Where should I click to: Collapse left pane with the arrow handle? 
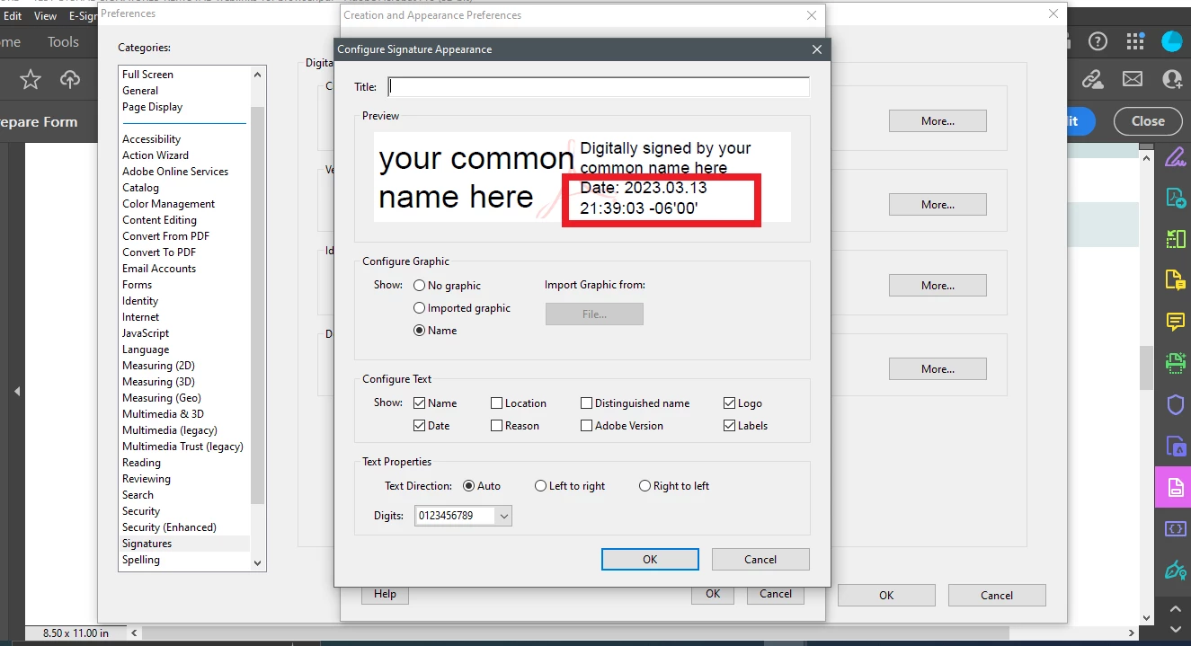16,392
